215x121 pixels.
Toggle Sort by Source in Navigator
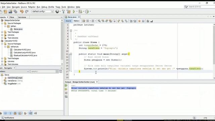[x=36, y=113]
